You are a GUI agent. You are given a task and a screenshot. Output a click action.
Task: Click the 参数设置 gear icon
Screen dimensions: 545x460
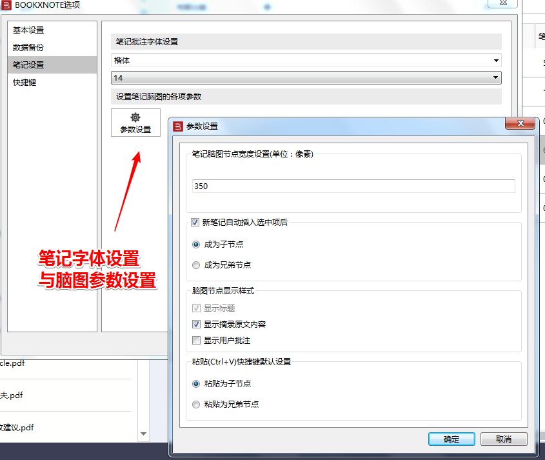click(135, 118)
